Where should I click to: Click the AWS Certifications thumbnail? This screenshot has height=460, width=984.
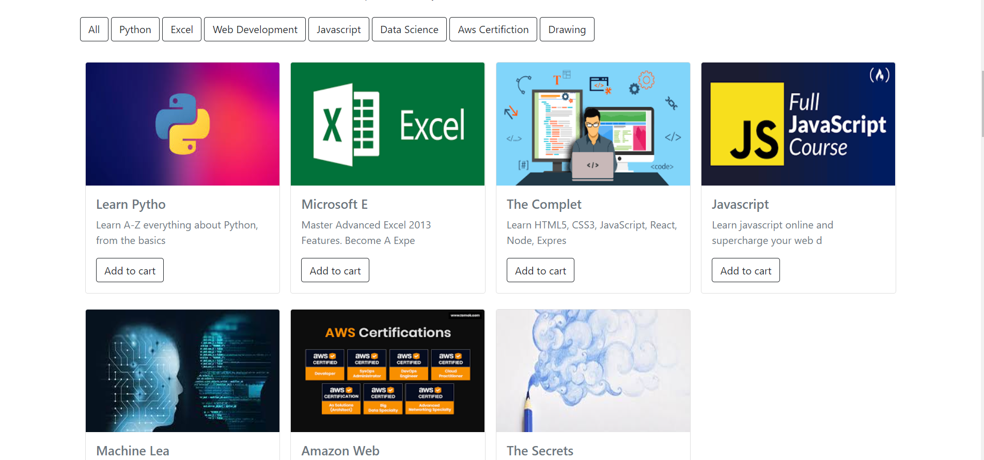pos(387,371)
